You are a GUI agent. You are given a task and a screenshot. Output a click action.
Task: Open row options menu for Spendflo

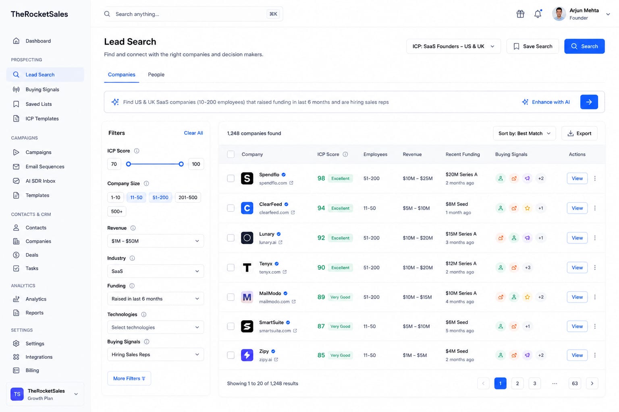click(x=595, y=178)
